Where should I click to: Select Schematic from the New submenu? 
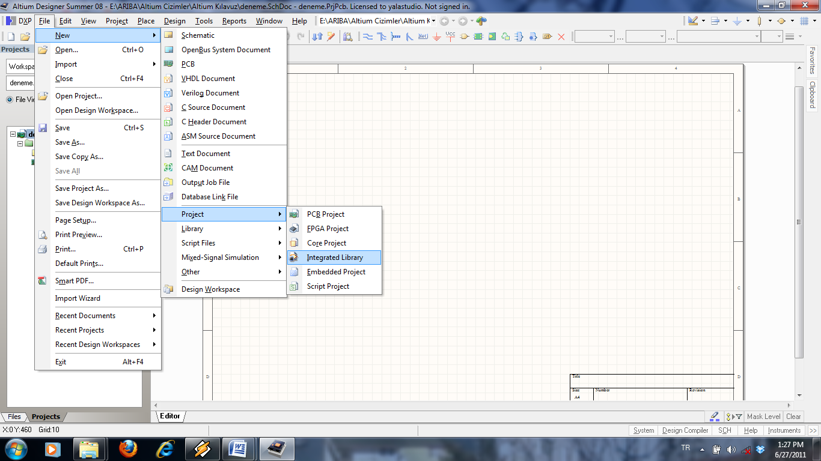click(223, 35)
